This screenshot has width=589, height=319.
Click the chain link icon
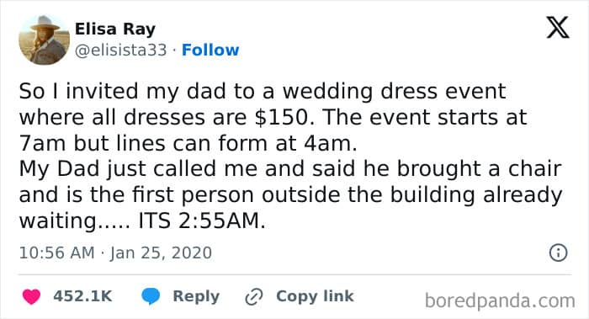pos(254,296)
